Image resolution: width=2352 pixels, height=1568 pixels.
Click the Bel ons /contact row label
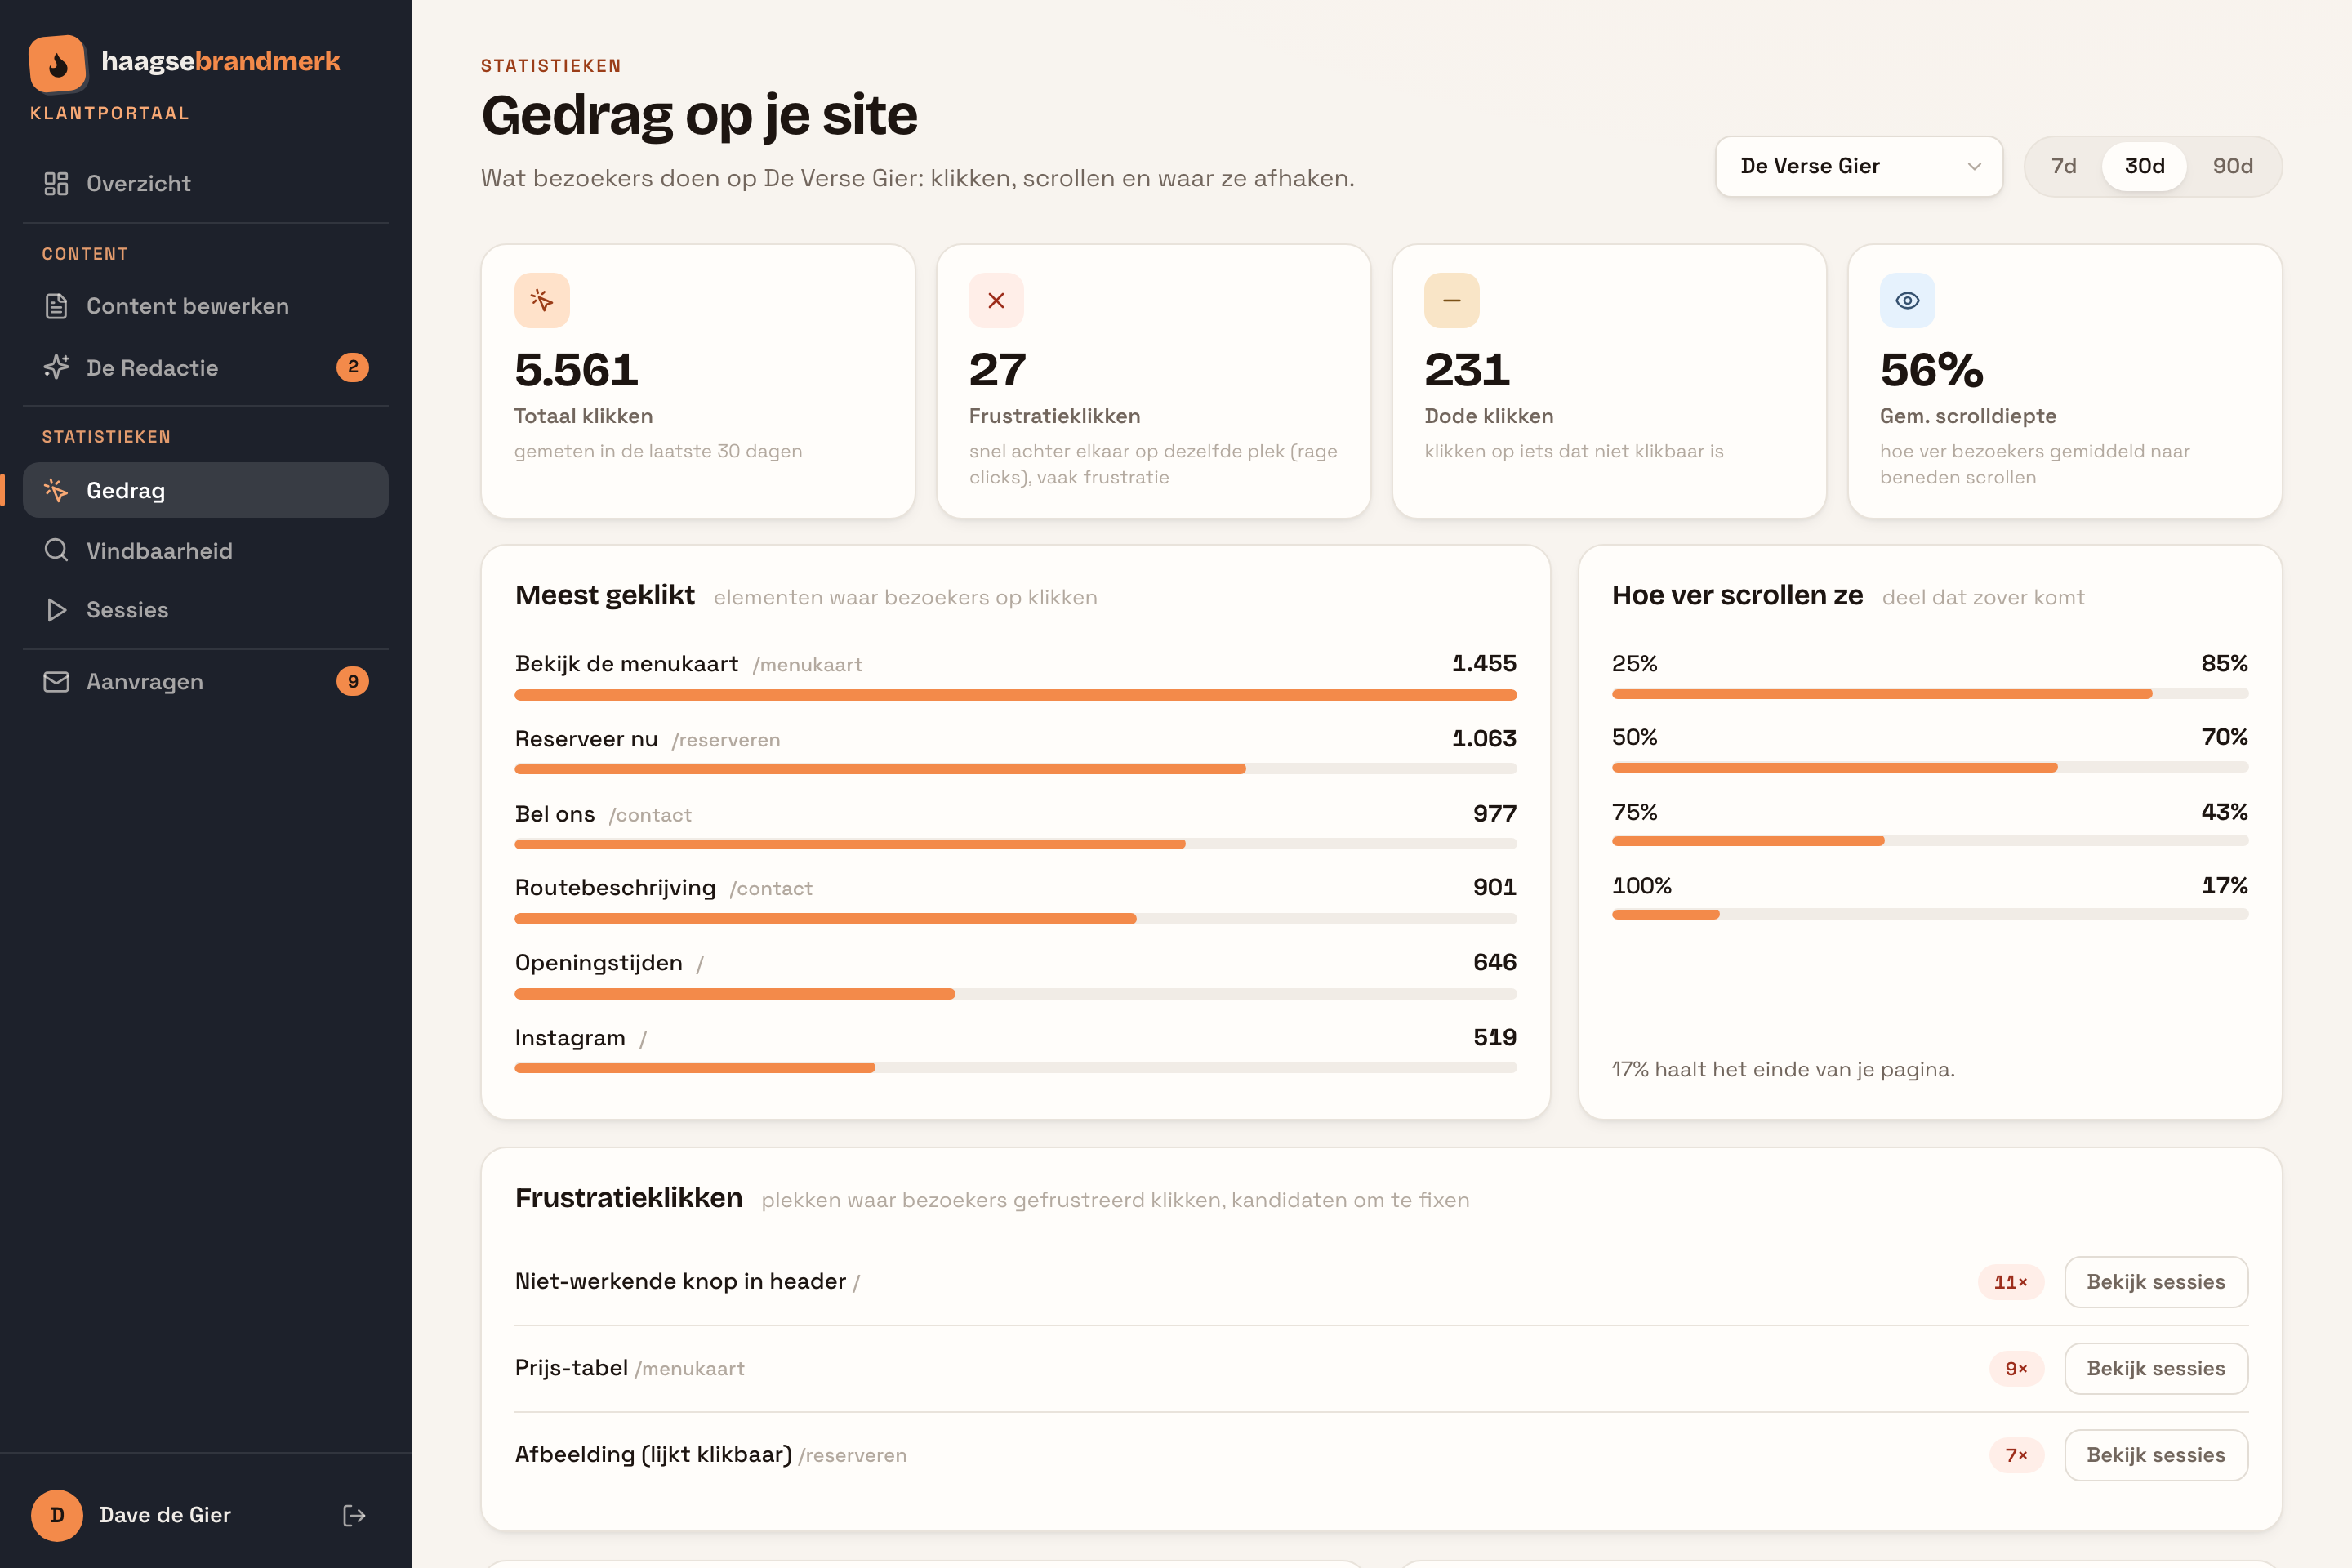click(x=603, y=814)
